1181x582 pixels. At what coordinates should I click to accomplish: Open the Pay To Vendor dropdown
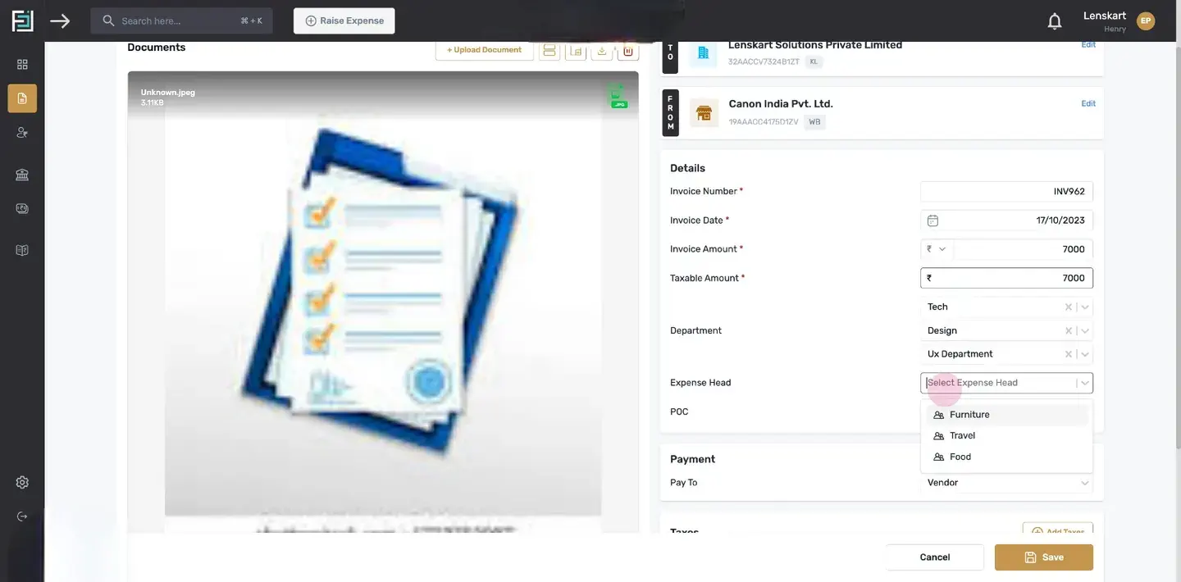[x=1006, y=483]
